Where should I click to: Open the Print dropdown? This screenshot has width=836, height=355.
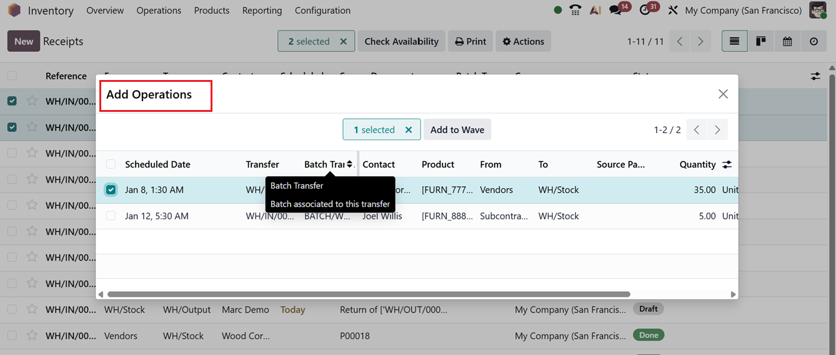[x=470, y=41]
